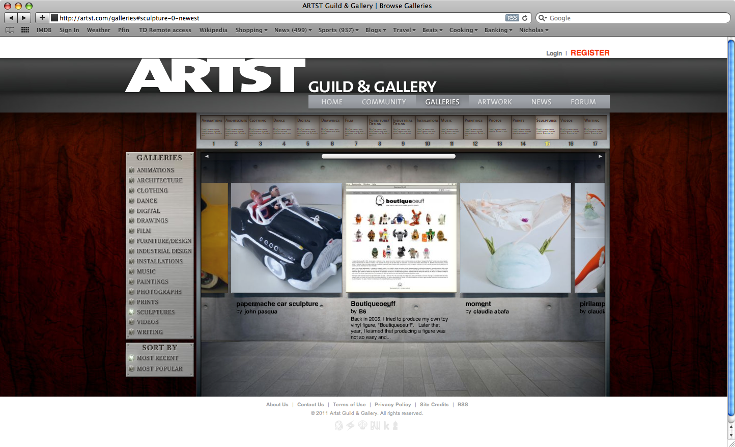Image resolution: width=735 pixels, height=447 pixels.
Task: Click the Safari back navigation arrow
Action: click(11, 18)
